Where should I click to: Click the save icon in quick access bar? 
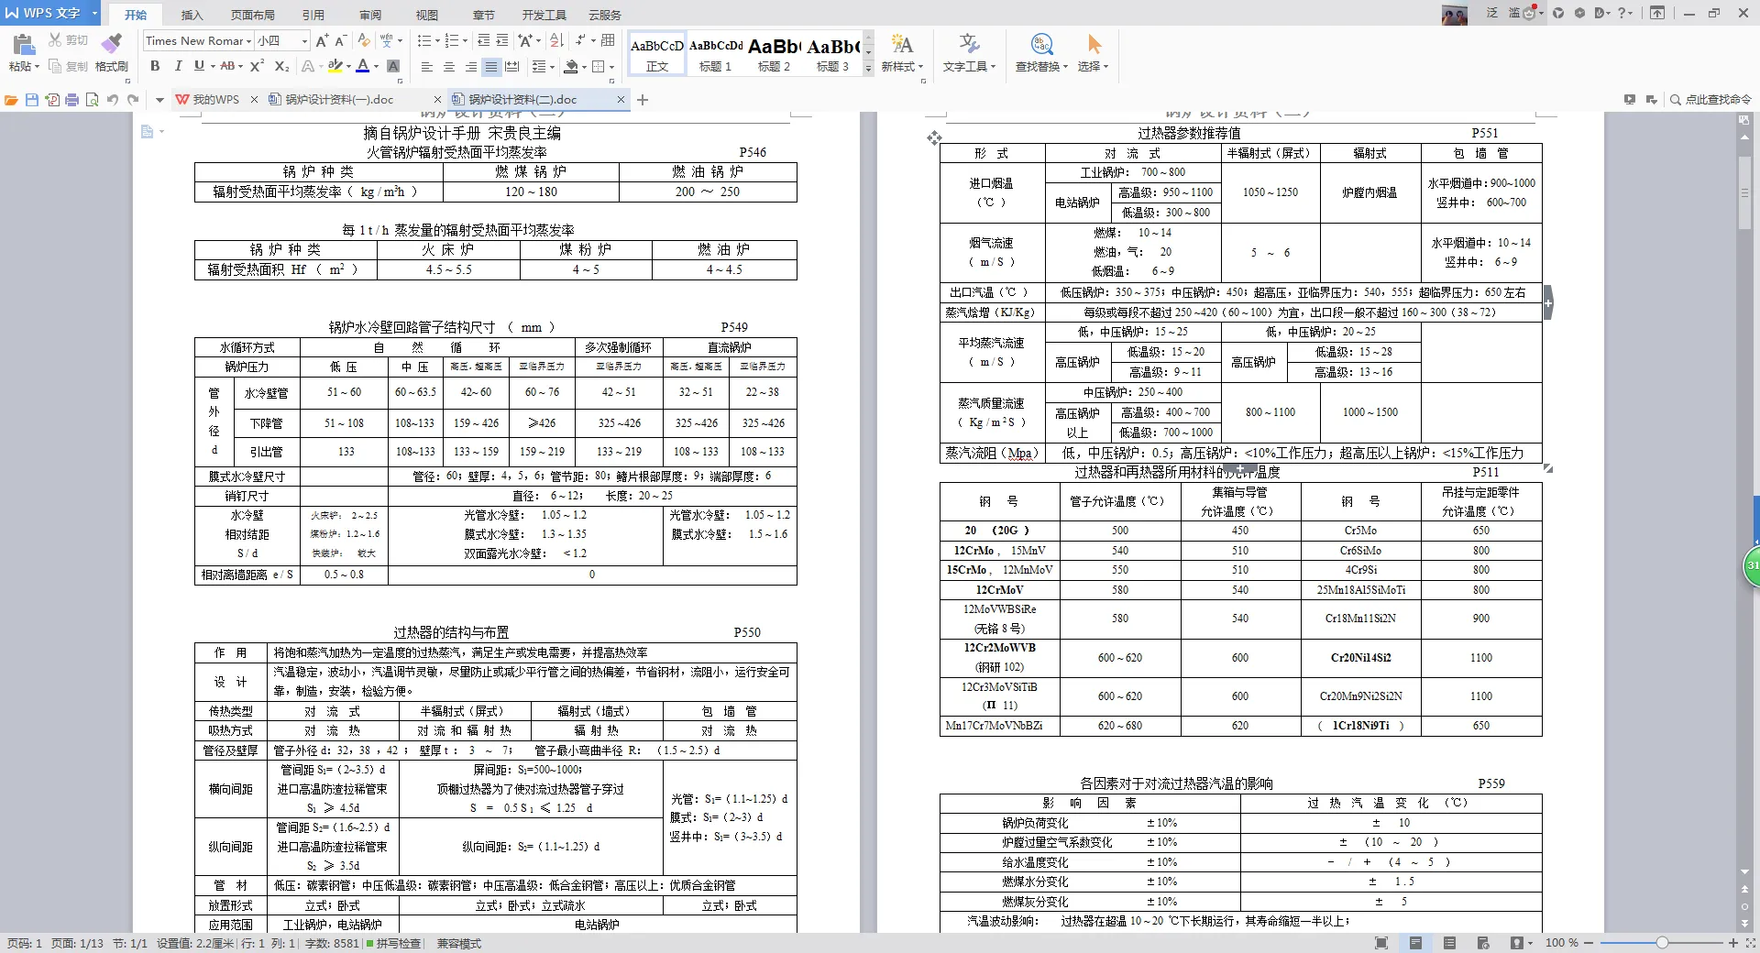[x=32, y=100]
